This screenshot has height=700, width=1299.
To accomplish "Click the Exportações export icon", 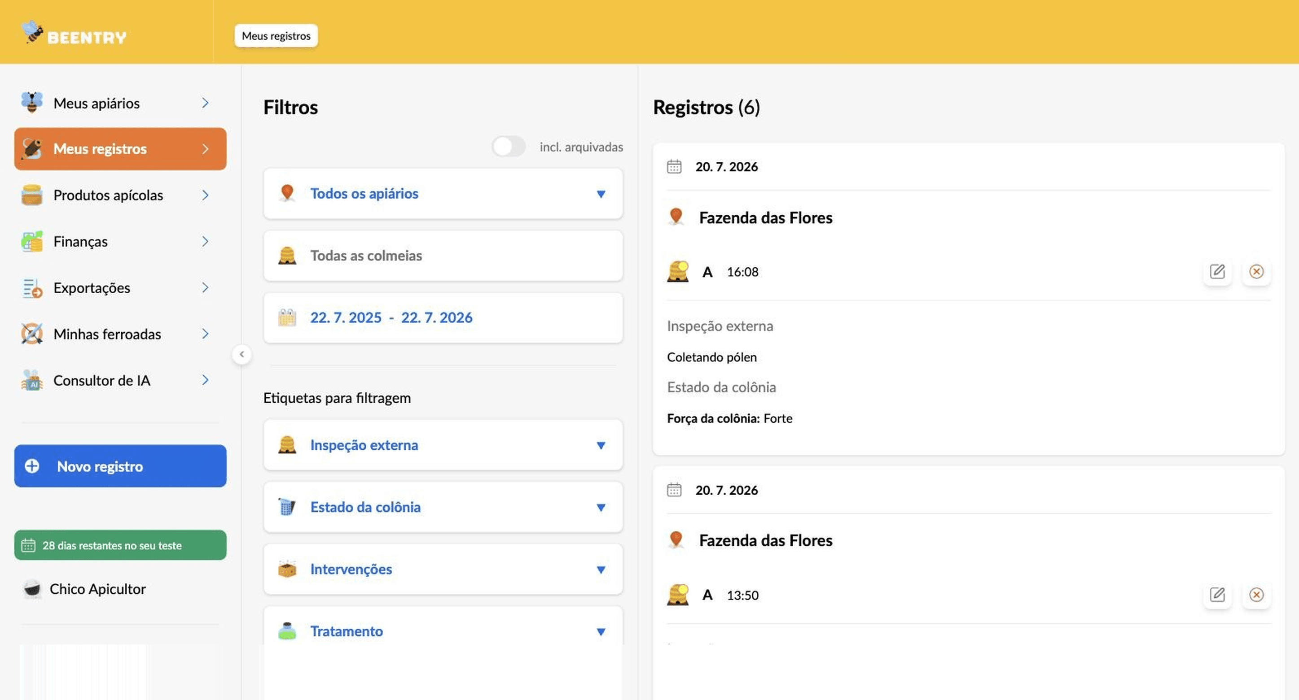I will tap(32, 288).
